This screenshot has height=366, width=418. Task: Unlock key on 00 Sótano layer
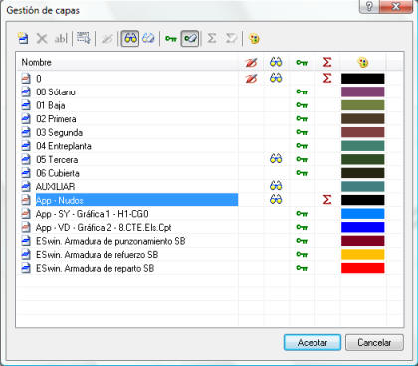tap(302, 91)
